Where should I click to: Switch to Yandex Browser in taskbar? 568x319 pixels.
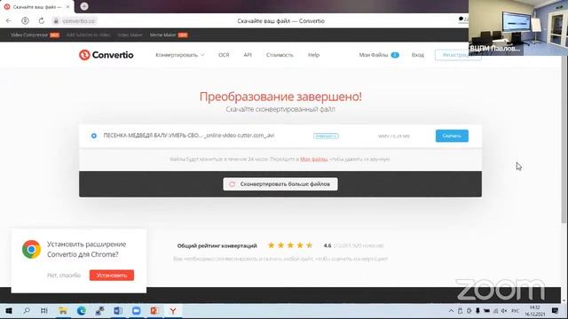tap(173, 311)
